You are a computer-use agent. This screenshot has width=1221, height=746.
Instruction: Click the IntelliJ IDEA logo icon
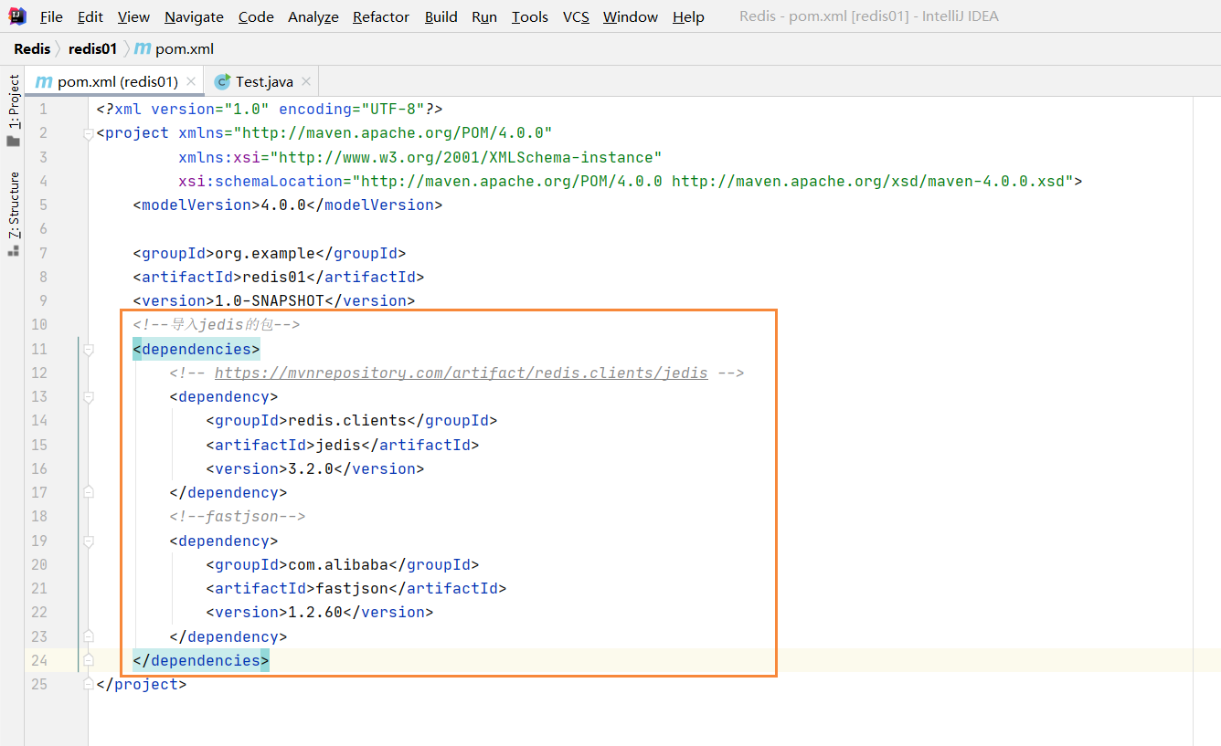(x=16, y=16)
